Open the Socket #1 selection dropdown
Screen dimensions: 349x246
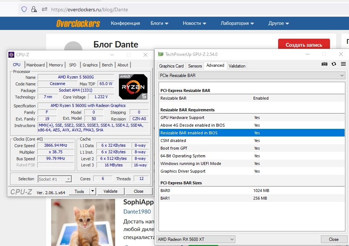coord(54,179)
